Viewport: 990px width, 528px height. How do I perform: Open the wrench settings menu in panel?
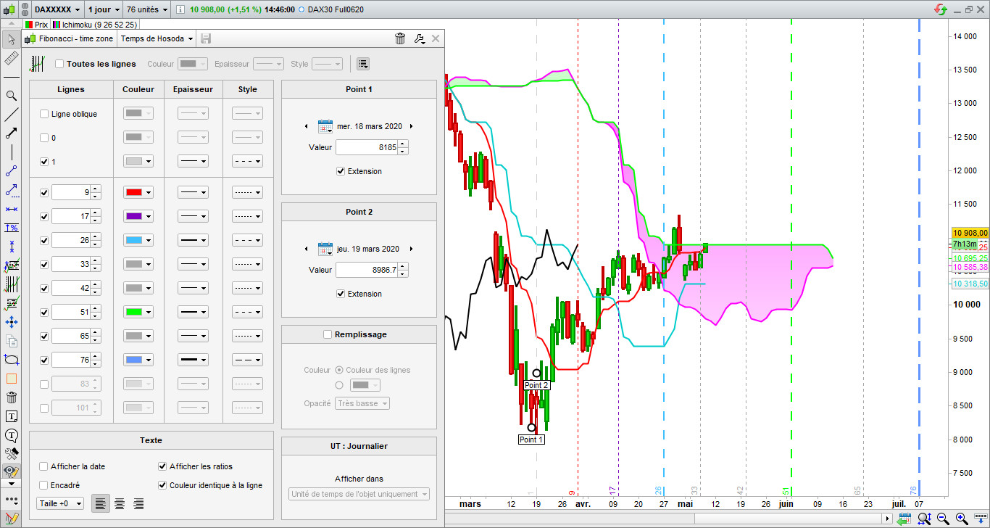[419, 38]
